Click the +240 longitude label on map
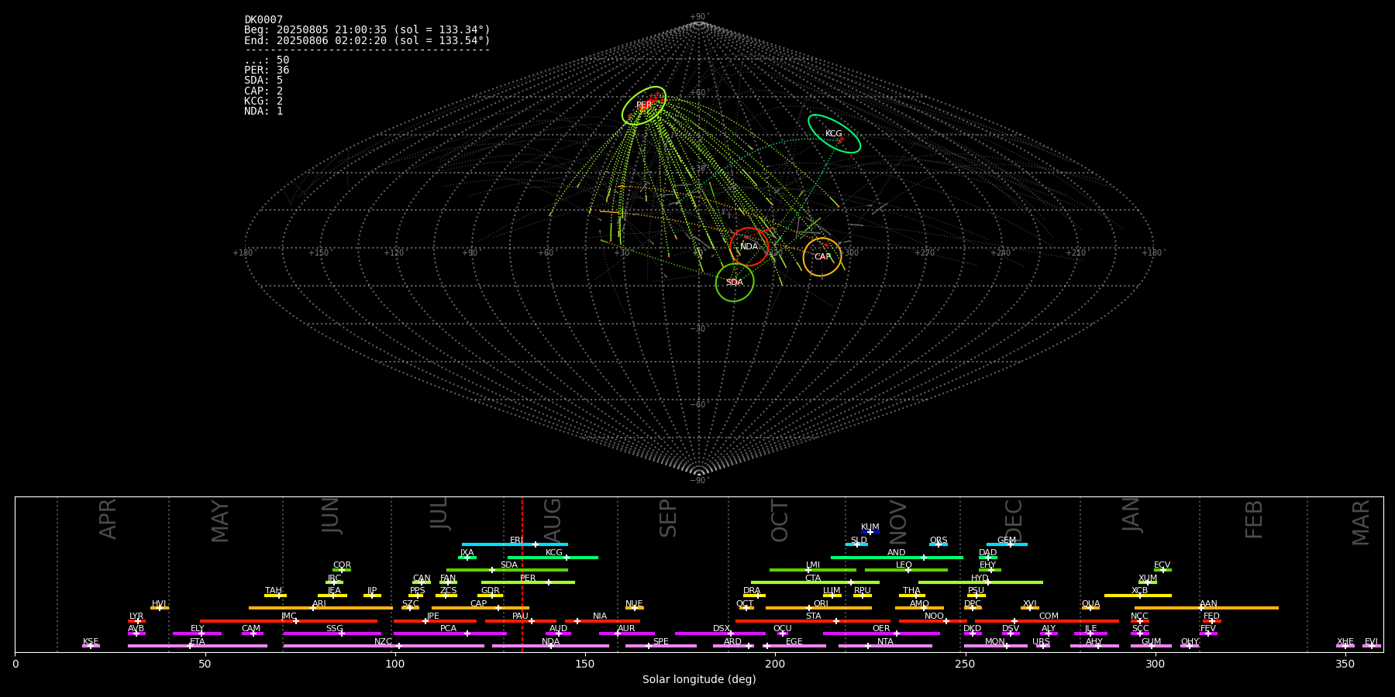The height and width of the screenshot is (697, 1395). tap(1001, 253)
